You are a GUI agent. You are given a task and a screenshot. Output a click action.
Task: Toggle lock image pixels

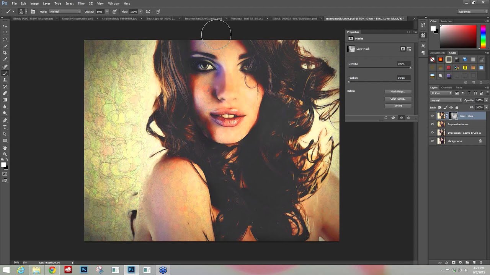446,107
